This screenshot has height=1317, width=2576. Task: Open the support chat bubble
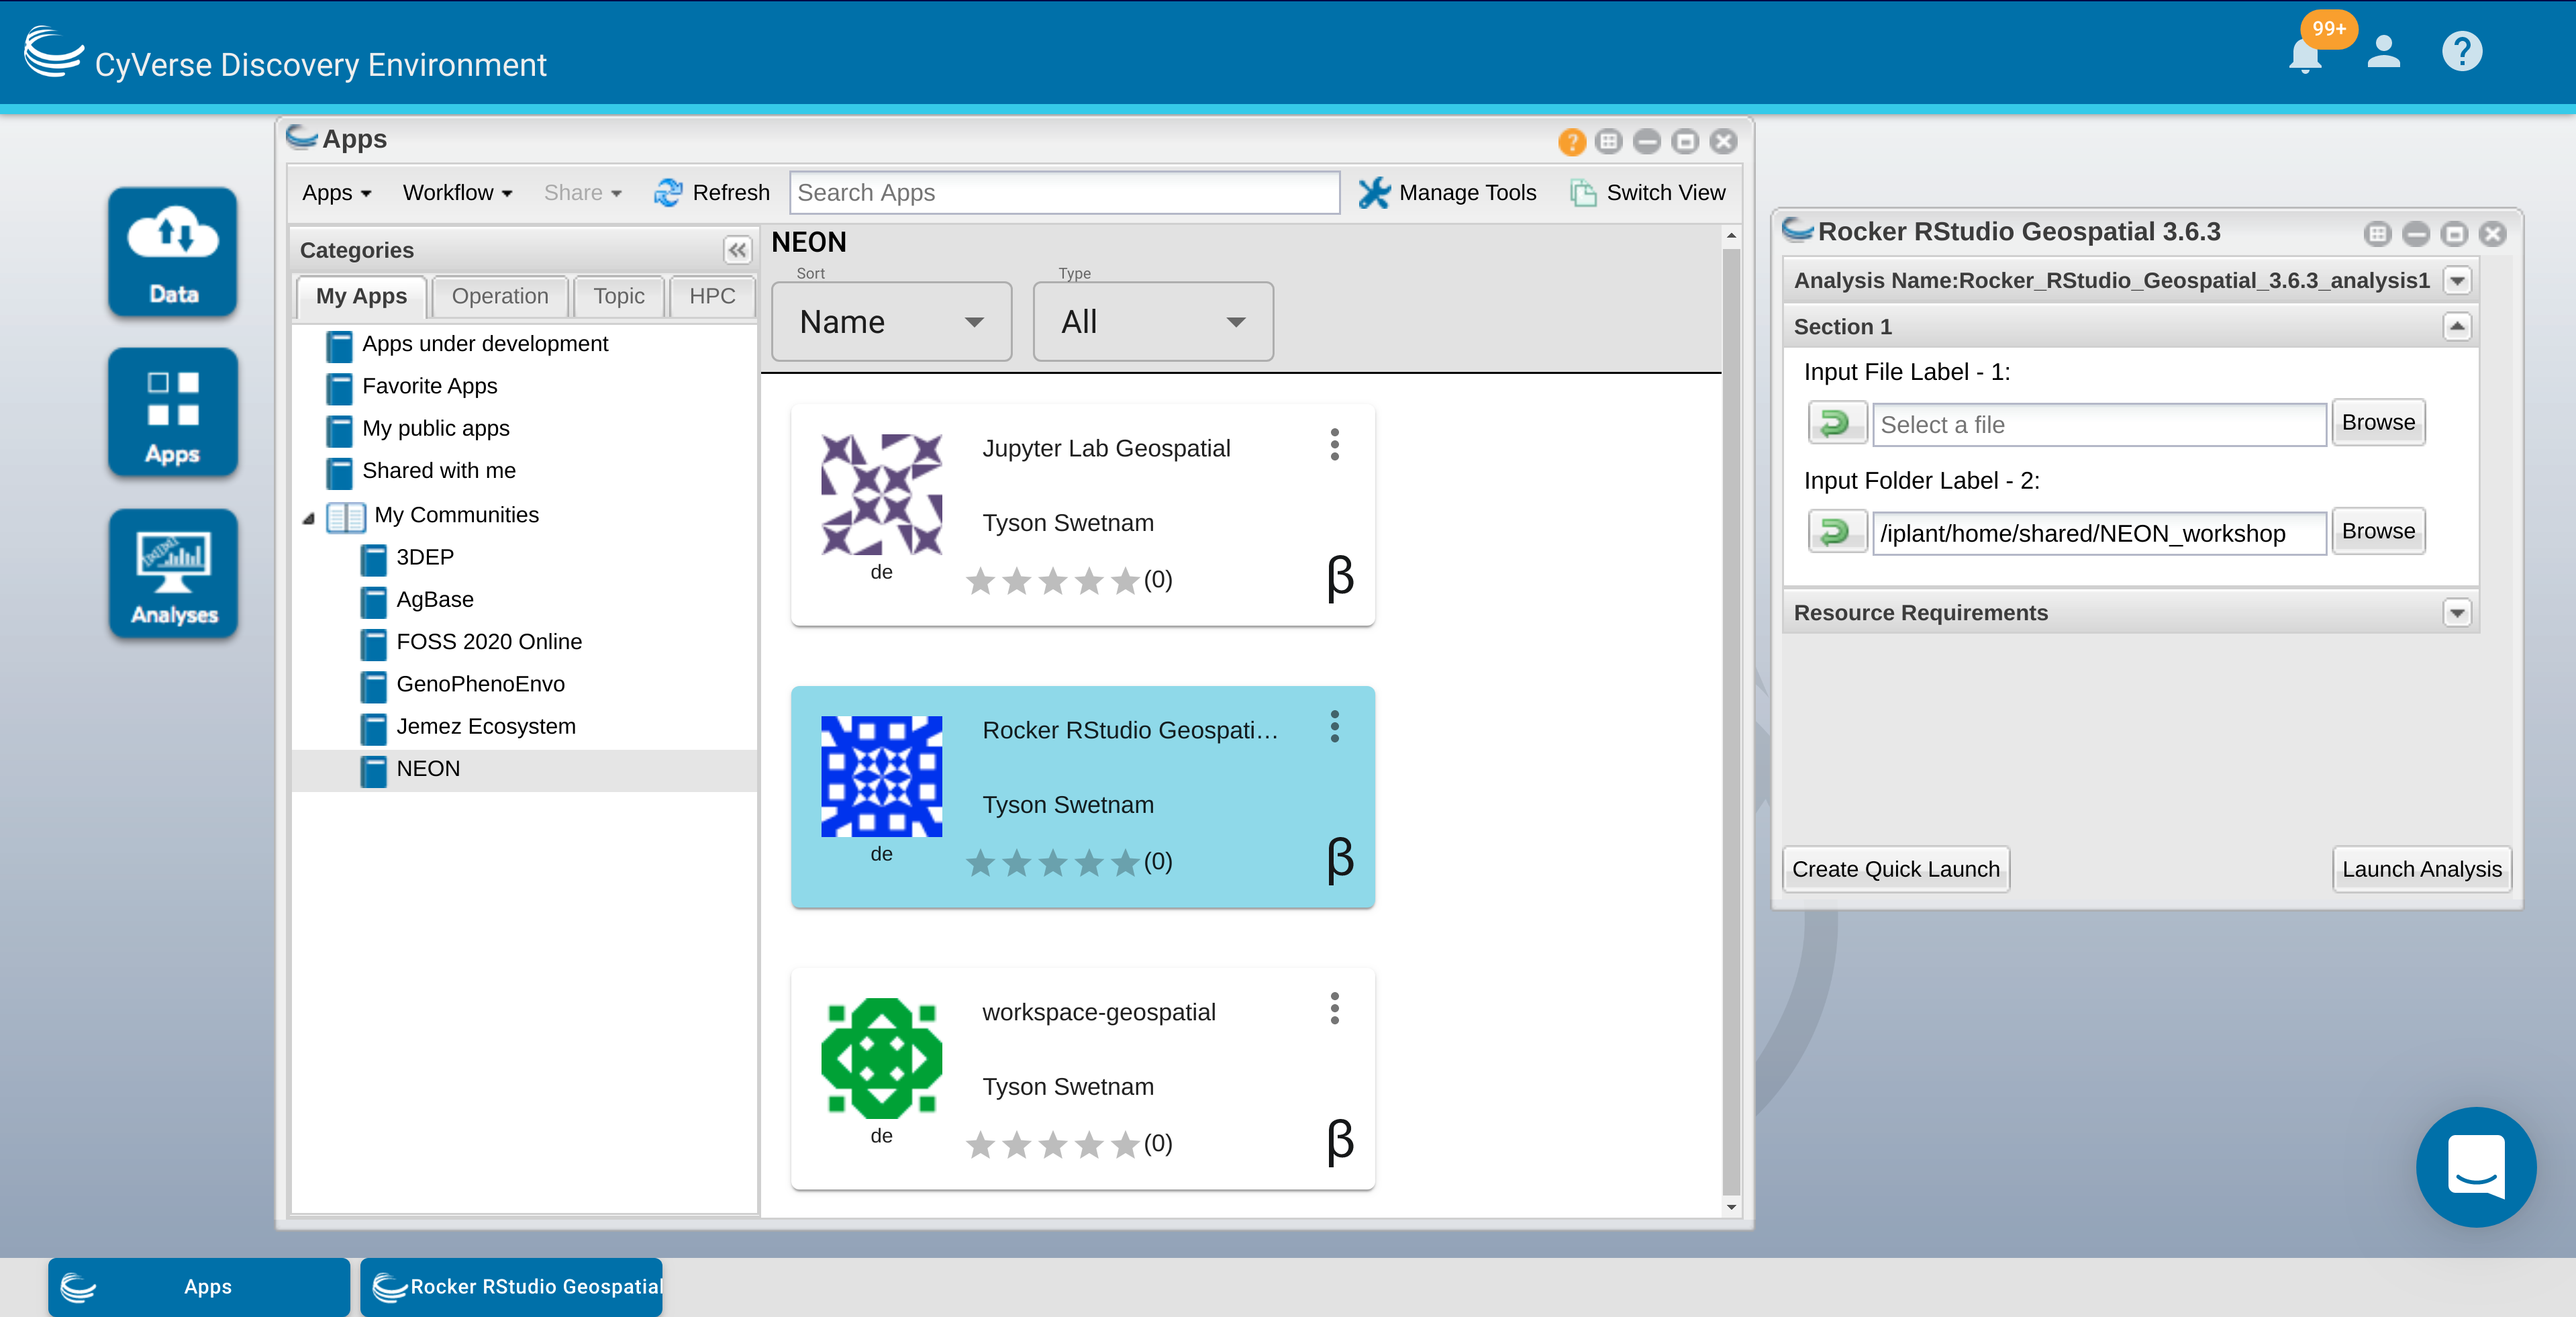pos(2476,1167)
